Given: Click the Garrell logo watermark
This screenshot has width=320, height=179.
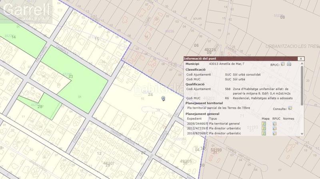Looking at the screenshot, I should [27, 12].
